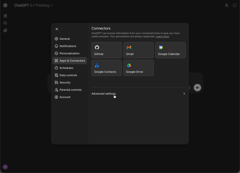Open the Data controls section
This screenshot has width=240, height=173.
coord(70,75)
